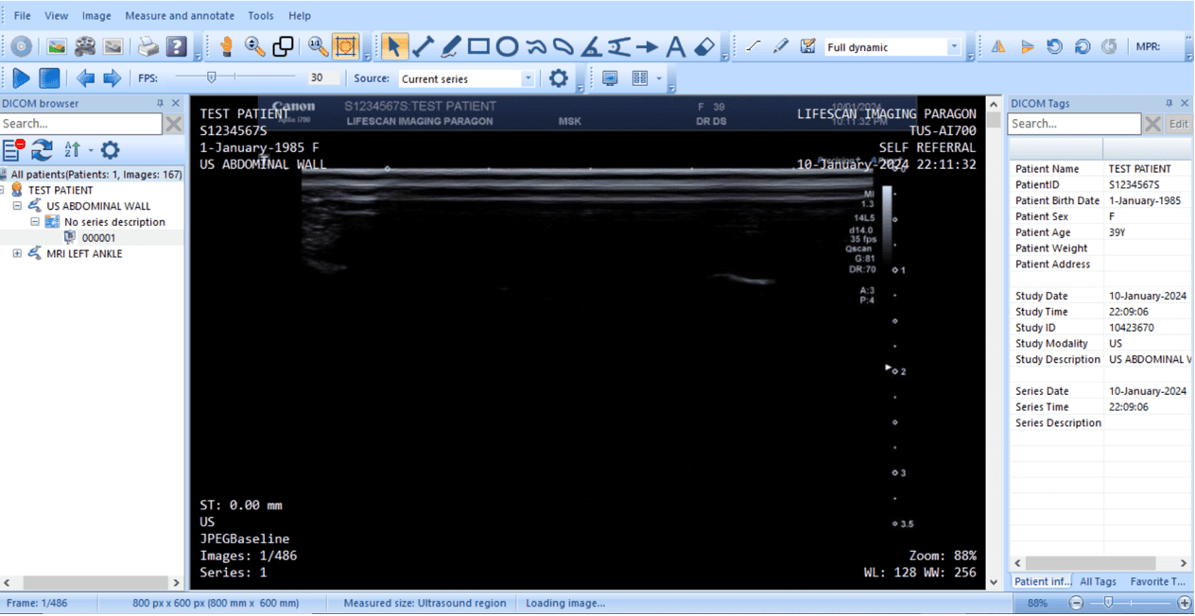Collapse the No series description node
This screenshot has width=1195, height=616.
click(x=35, y=222)
